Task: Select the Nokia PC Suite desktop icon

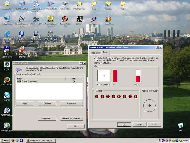Action: (7, 127)
